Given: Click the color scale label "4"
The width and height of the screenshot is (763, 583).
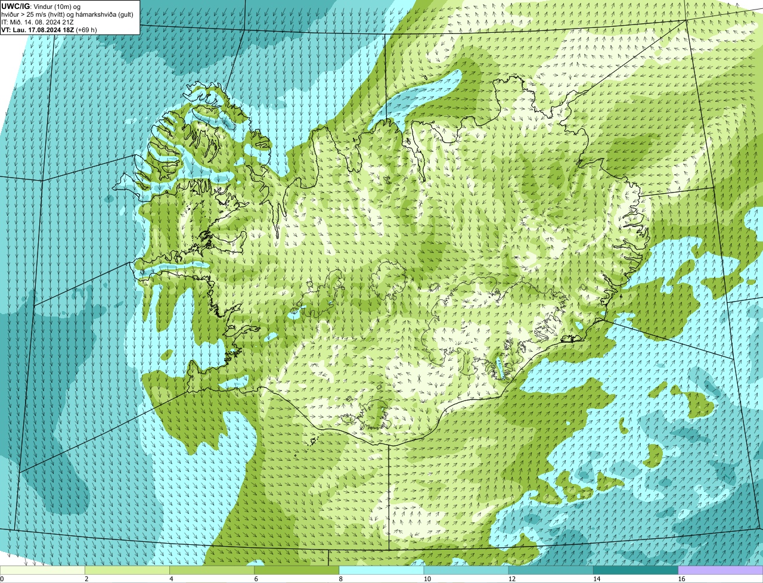Looking at the screenshot, I should tap(172, 579).
